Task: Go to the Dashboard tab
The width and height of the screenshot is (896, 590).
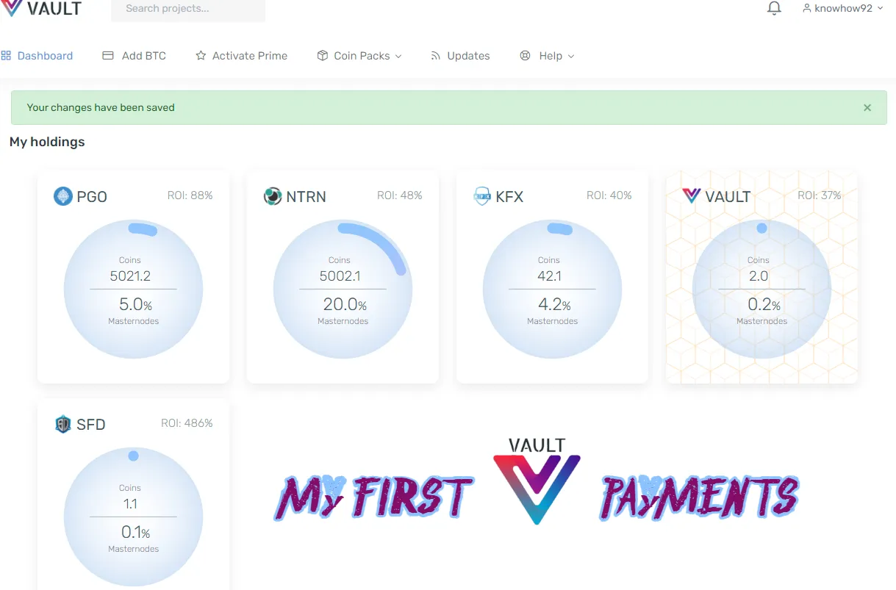Action: click(x=37, y=56)
